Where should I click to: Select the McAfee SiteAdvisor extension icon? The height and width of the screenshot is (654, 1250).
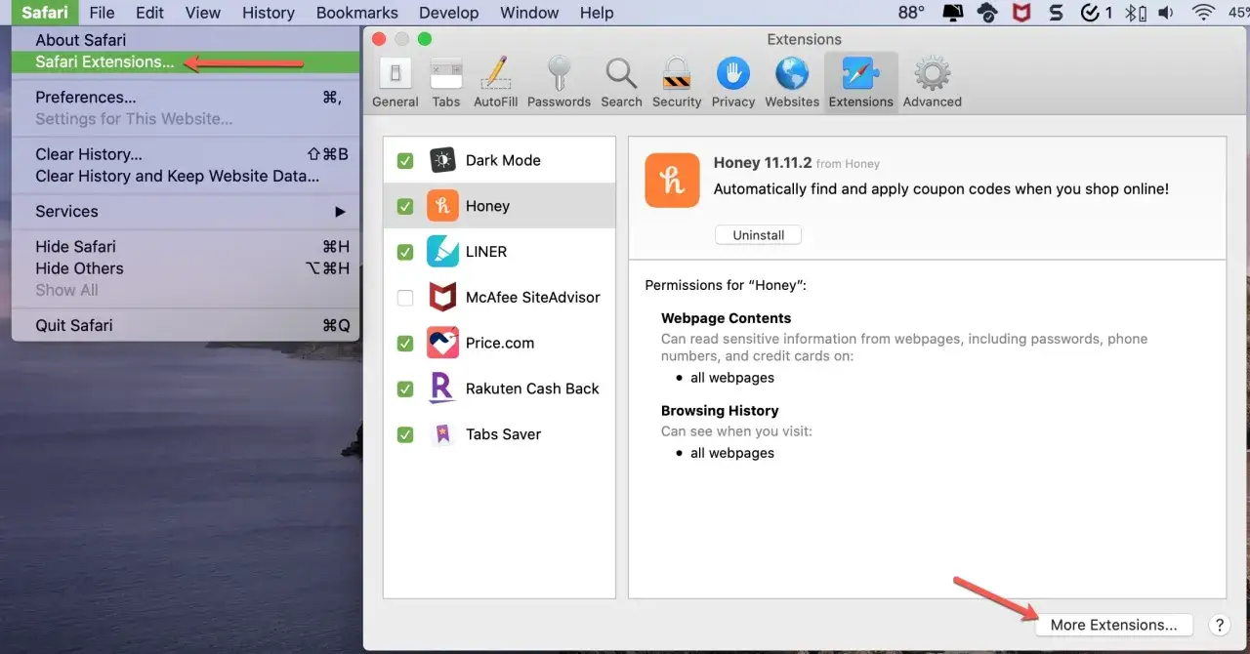[442, 297]
